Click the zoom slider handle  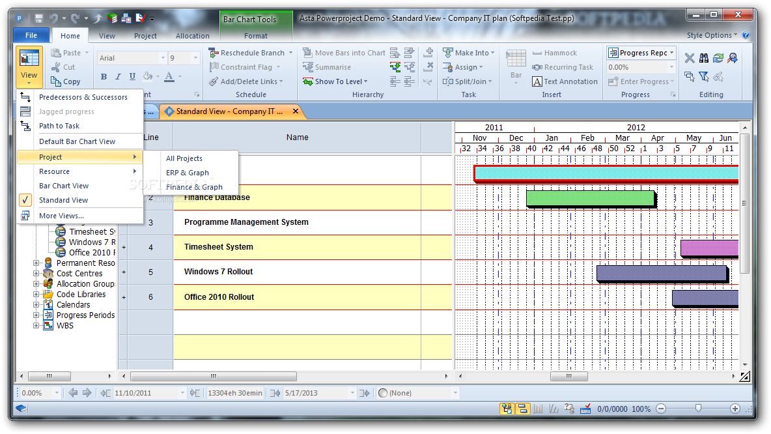pyautogui.click(x=698, y=409)
